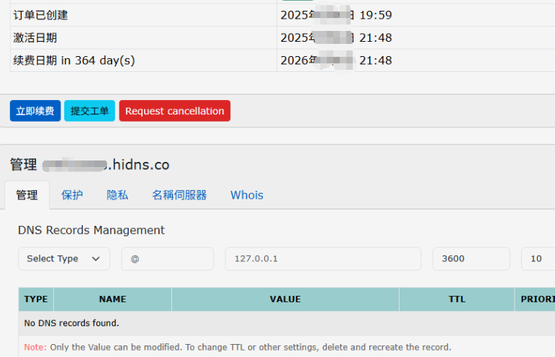
Task: Click the TYPE column header
Action: click(x=36, y=299)
